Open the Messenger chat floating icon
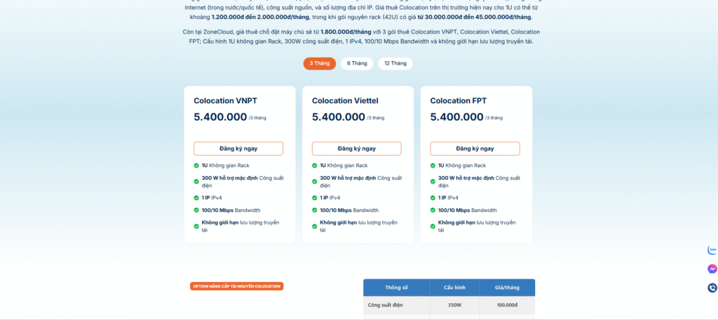The height and width of the screenshot is (320, 718). tap(712, 269)
